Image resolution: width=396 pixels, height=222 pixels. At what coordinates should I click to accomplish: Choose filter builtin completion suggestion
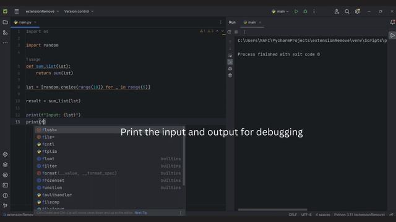109,166
